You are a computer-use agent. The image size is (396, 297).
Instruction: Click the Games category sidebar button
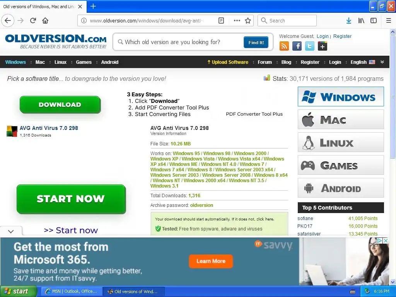(x=341, y=165)
